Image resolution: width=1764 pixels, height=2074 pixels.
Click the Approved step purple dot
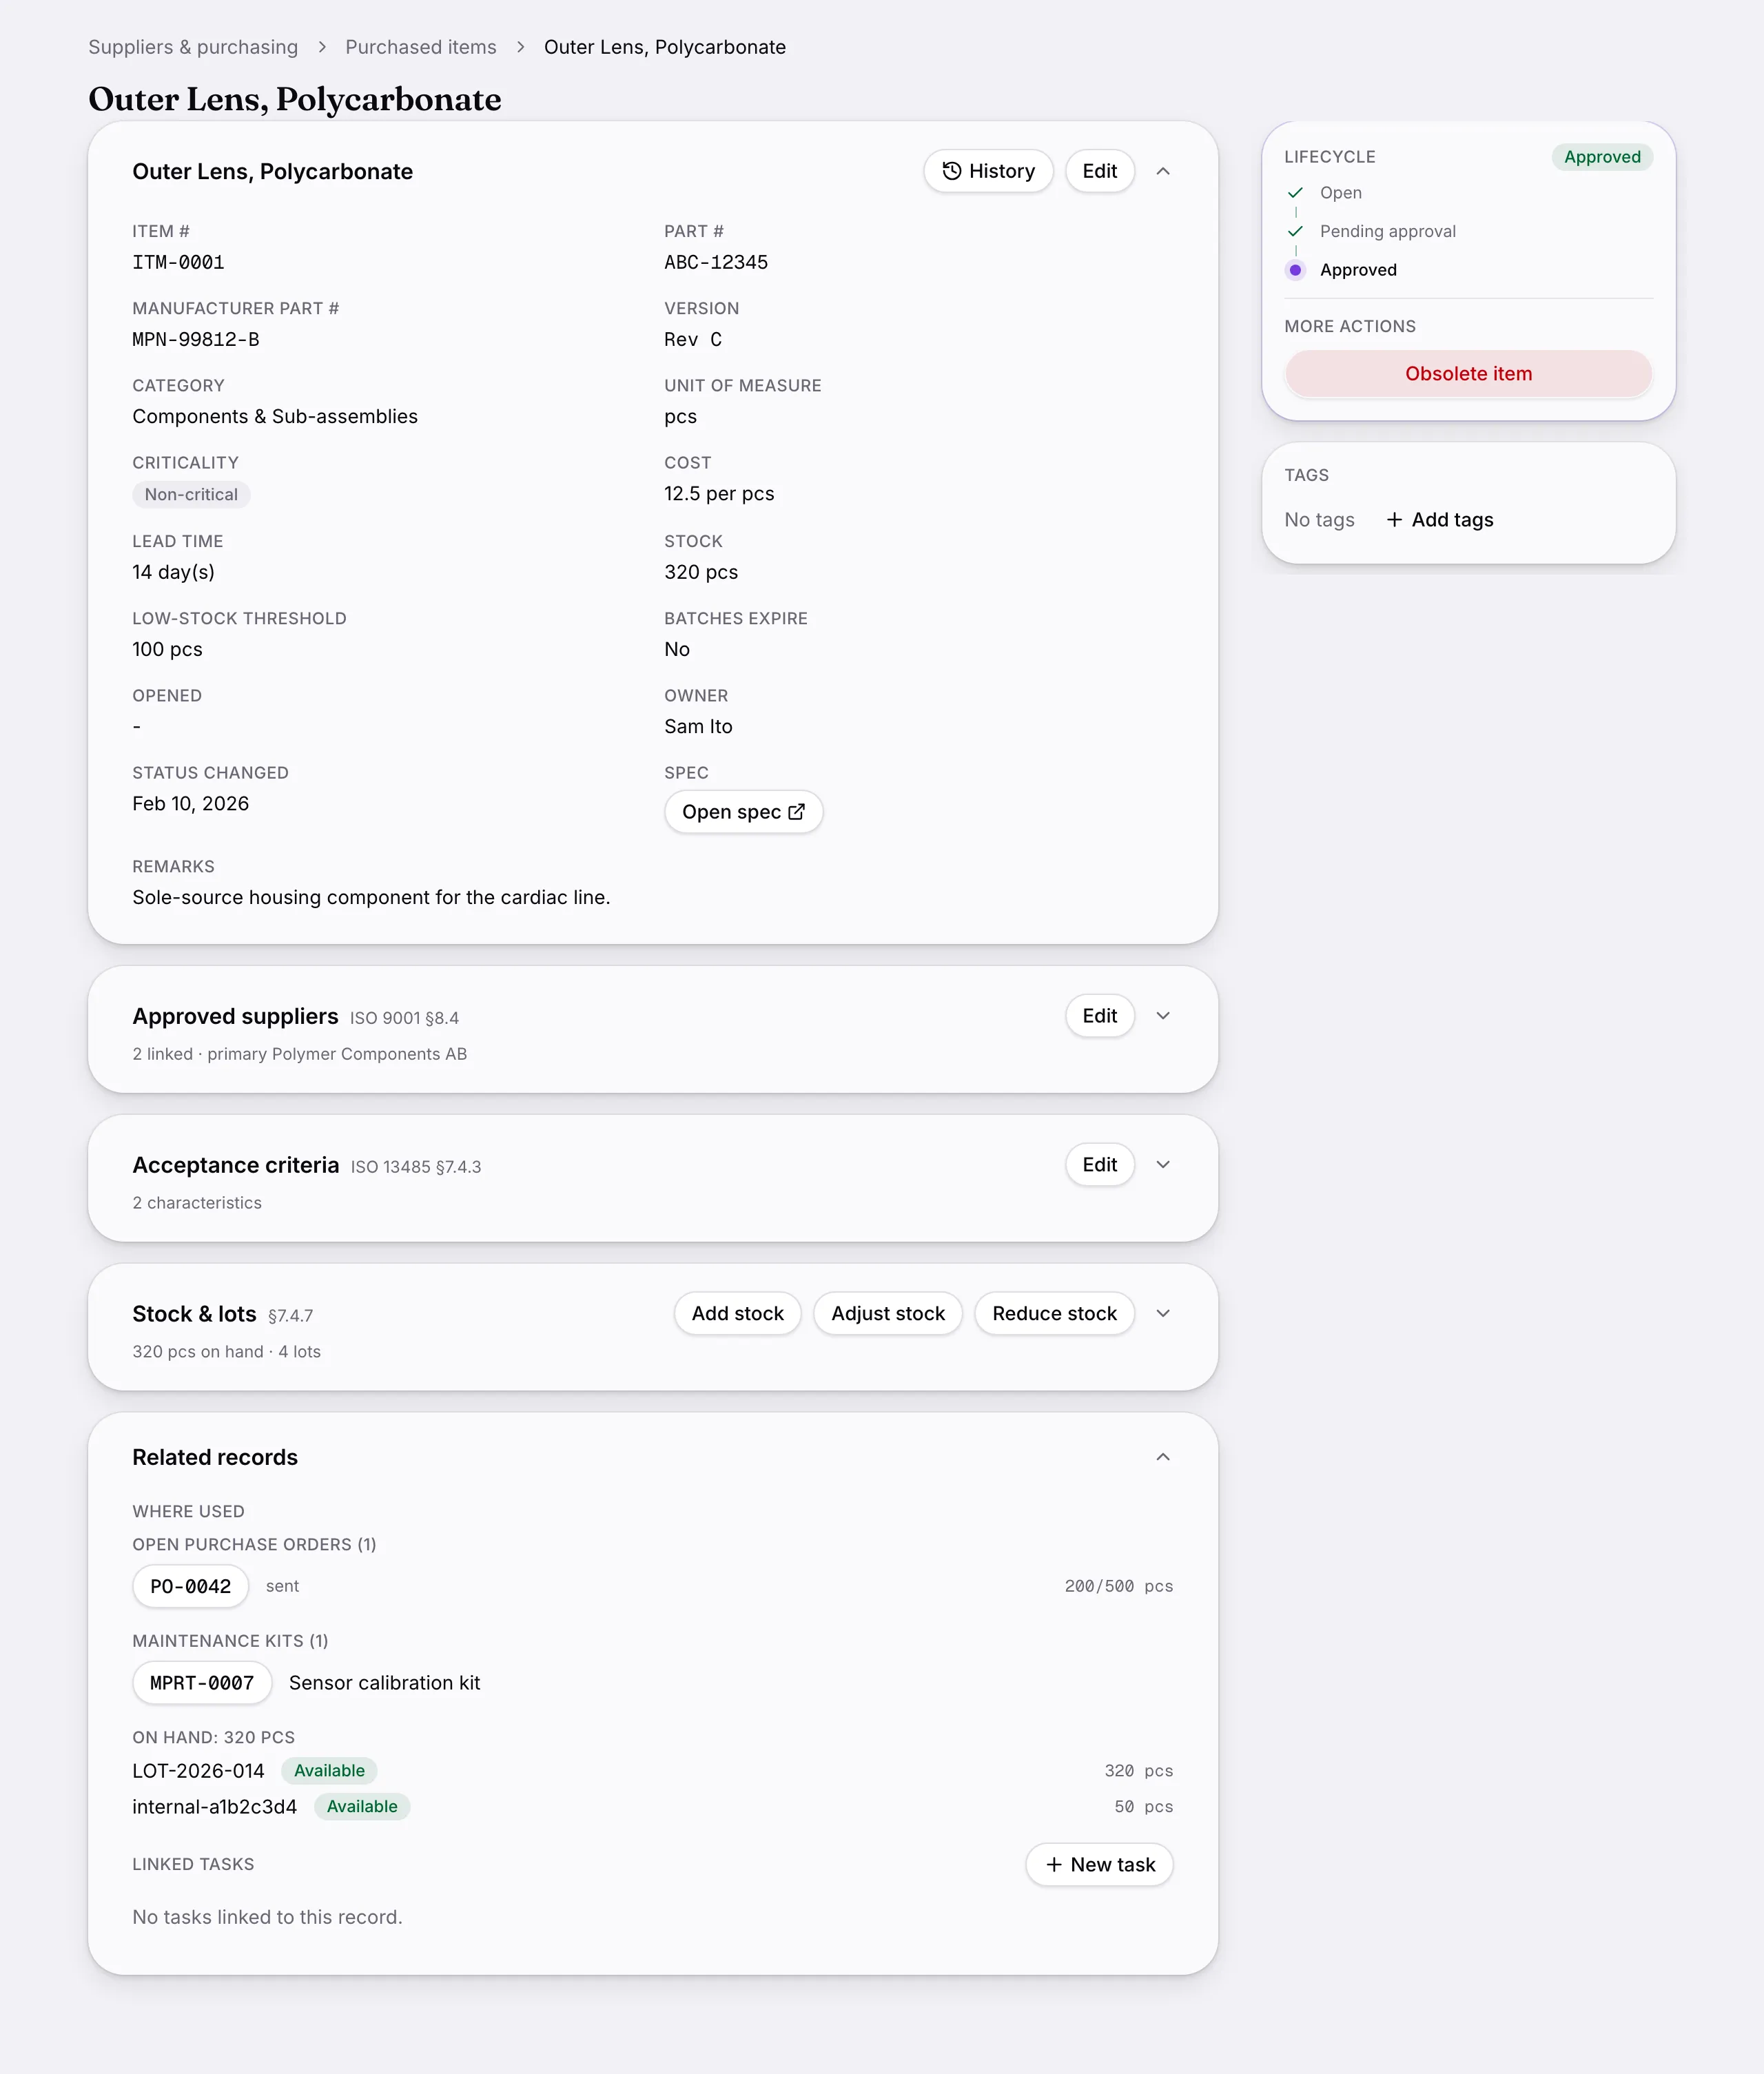1295,270
